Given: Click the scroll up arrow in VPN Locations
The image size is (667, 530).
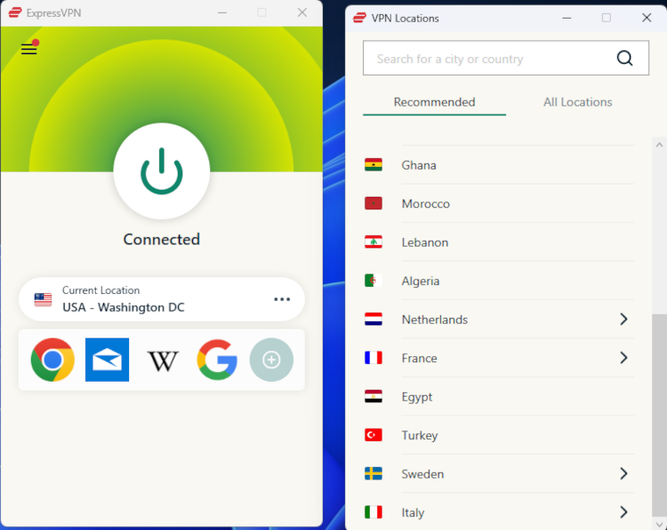Looking at the screenshot, I should (x=659, y=145).
